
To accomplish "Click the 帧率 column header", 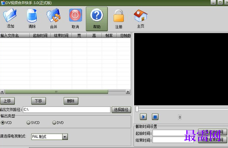I will 109,35.
